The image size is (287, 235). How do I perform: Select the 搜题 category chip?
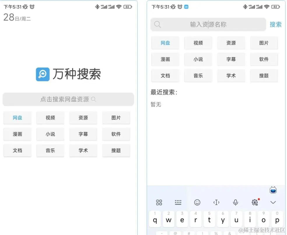(x=264, y=75)
